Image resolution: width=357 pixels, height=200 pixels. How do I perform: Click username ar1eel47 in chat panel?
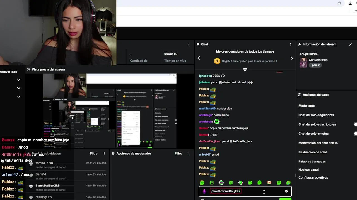[205, 154]
